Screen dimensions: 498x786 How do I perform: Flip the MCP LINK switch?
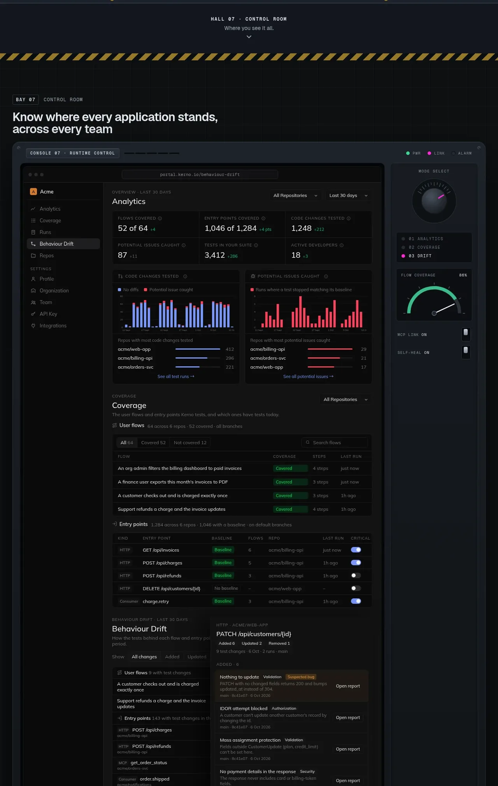point(466,334)
